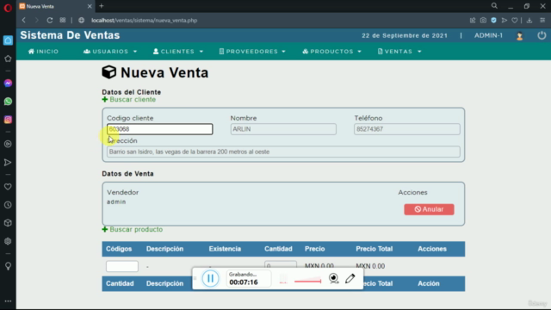The image size is (551, 310).
Task: Adjust the recorder volume slider
Action: (308, 280)
